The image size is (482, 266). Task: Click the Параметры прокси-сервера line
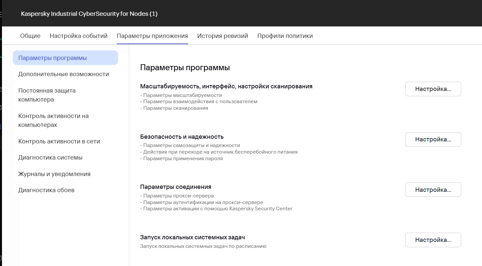pos(177,196)
